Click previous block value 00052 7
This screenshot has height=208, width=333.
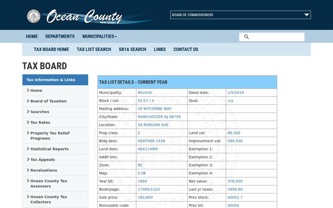pyautogui.click(x=235, y=197)
